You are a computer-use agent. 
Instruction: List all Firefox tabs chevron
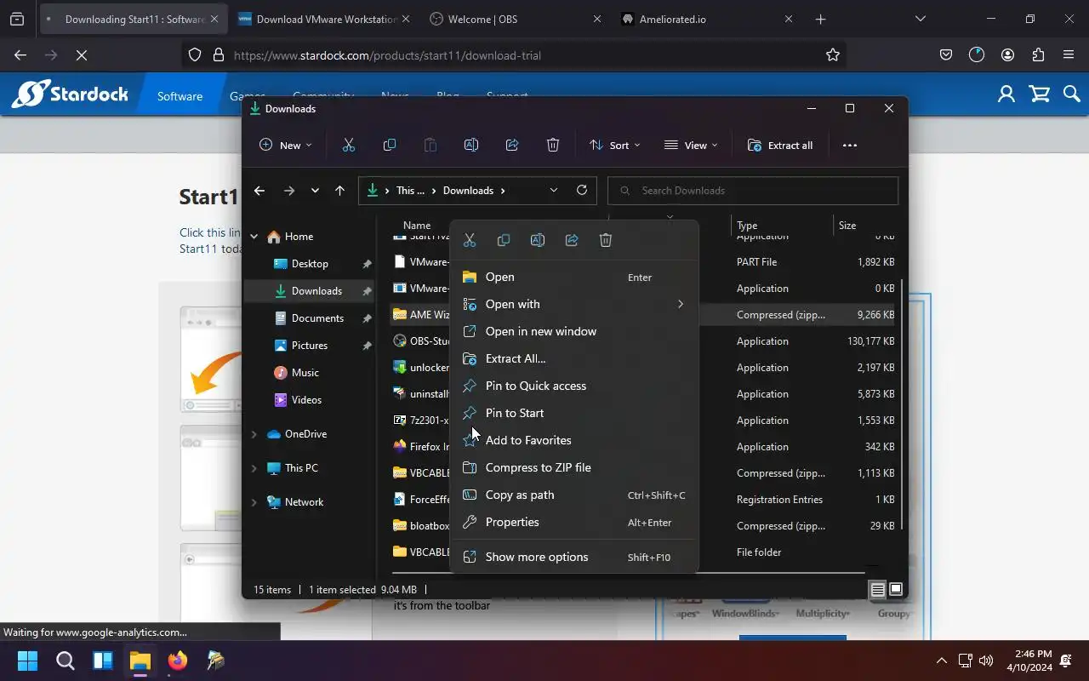[x=920, y=19]
